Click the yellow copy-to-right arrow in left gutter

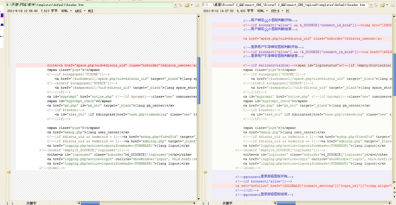click(x=9, y=172)
